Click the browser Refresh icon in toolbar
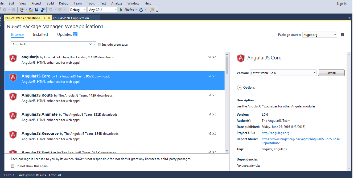Viewport: 362px width, 178px height. [141, 10]
